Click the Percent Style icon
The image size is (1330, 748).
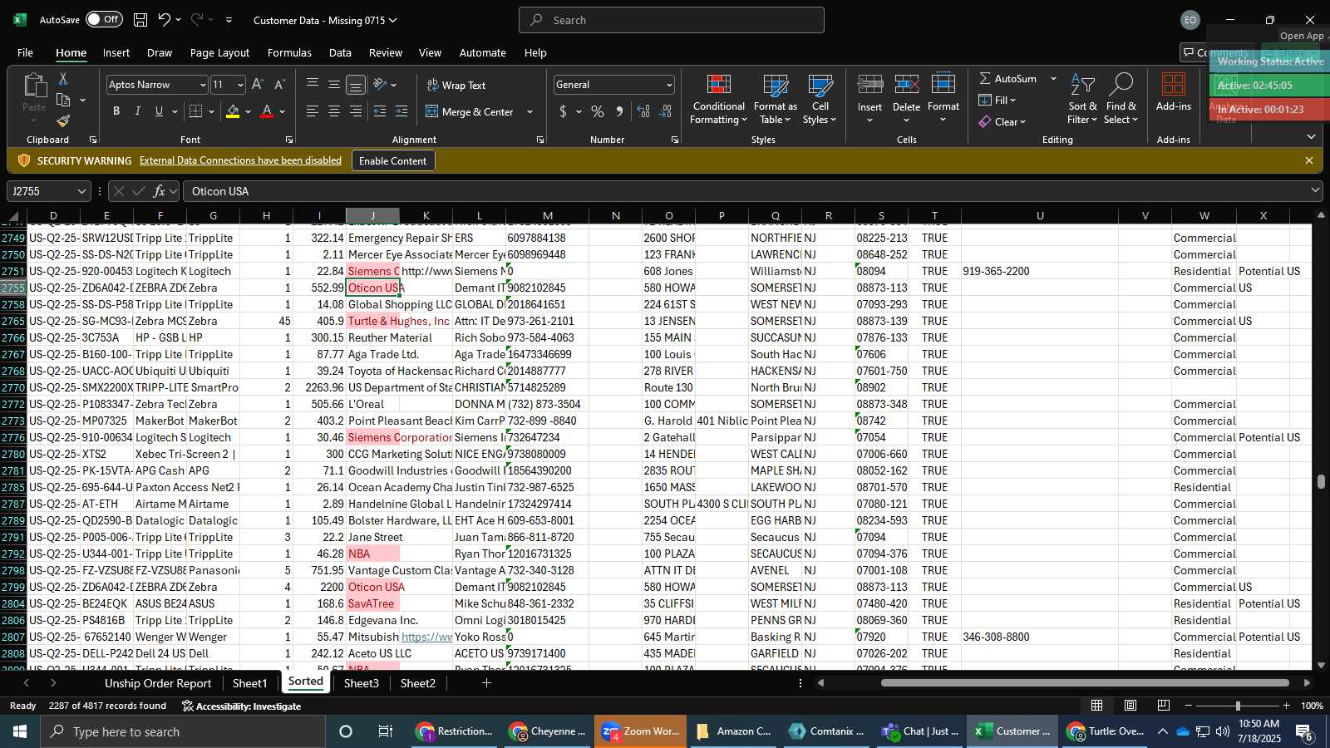coord(598,111)
